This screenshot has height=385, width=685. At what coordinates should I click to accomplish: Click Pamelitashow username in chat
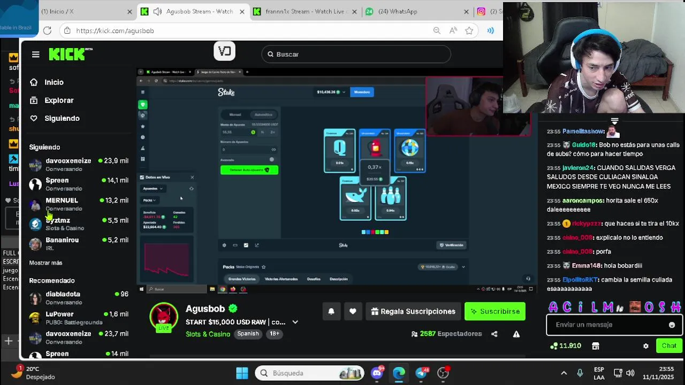[x=583, y=131]
